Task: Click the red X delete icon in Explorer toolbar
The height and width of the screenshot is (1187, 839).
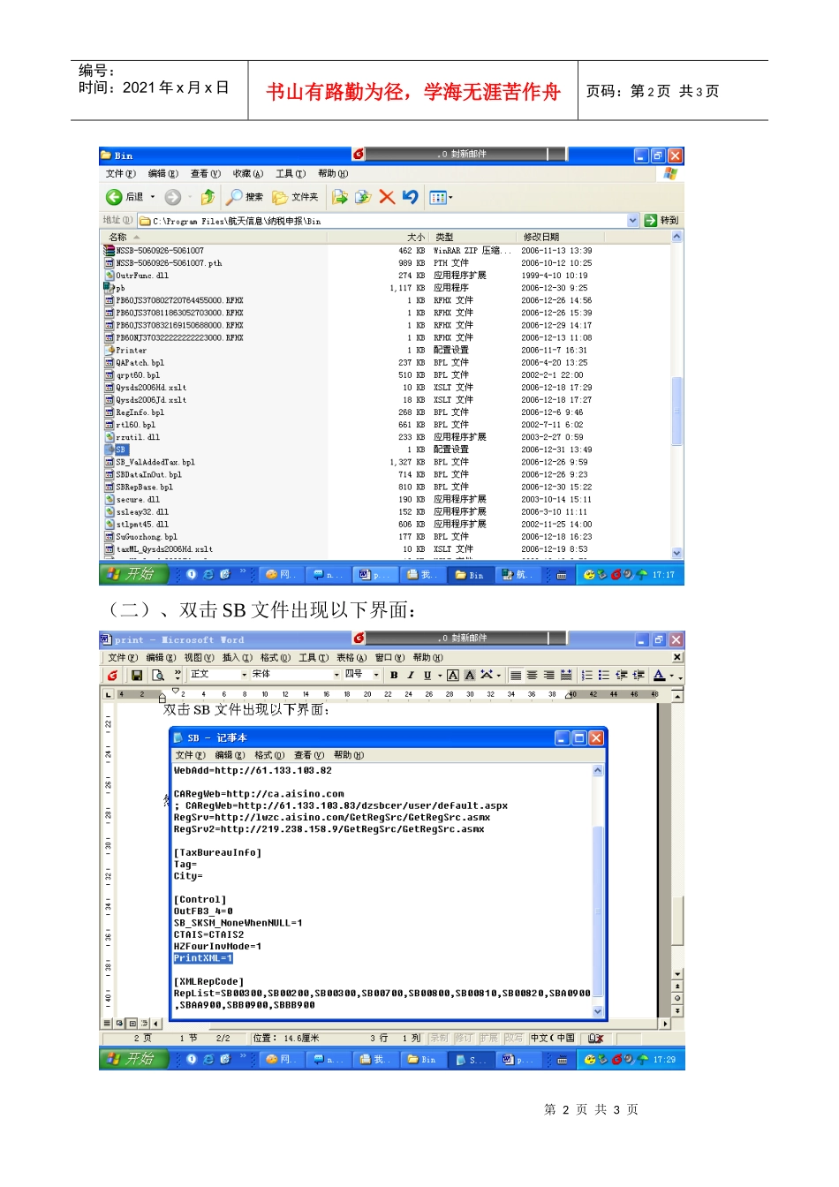Action: pyautogui.click(x=387, y=197)
